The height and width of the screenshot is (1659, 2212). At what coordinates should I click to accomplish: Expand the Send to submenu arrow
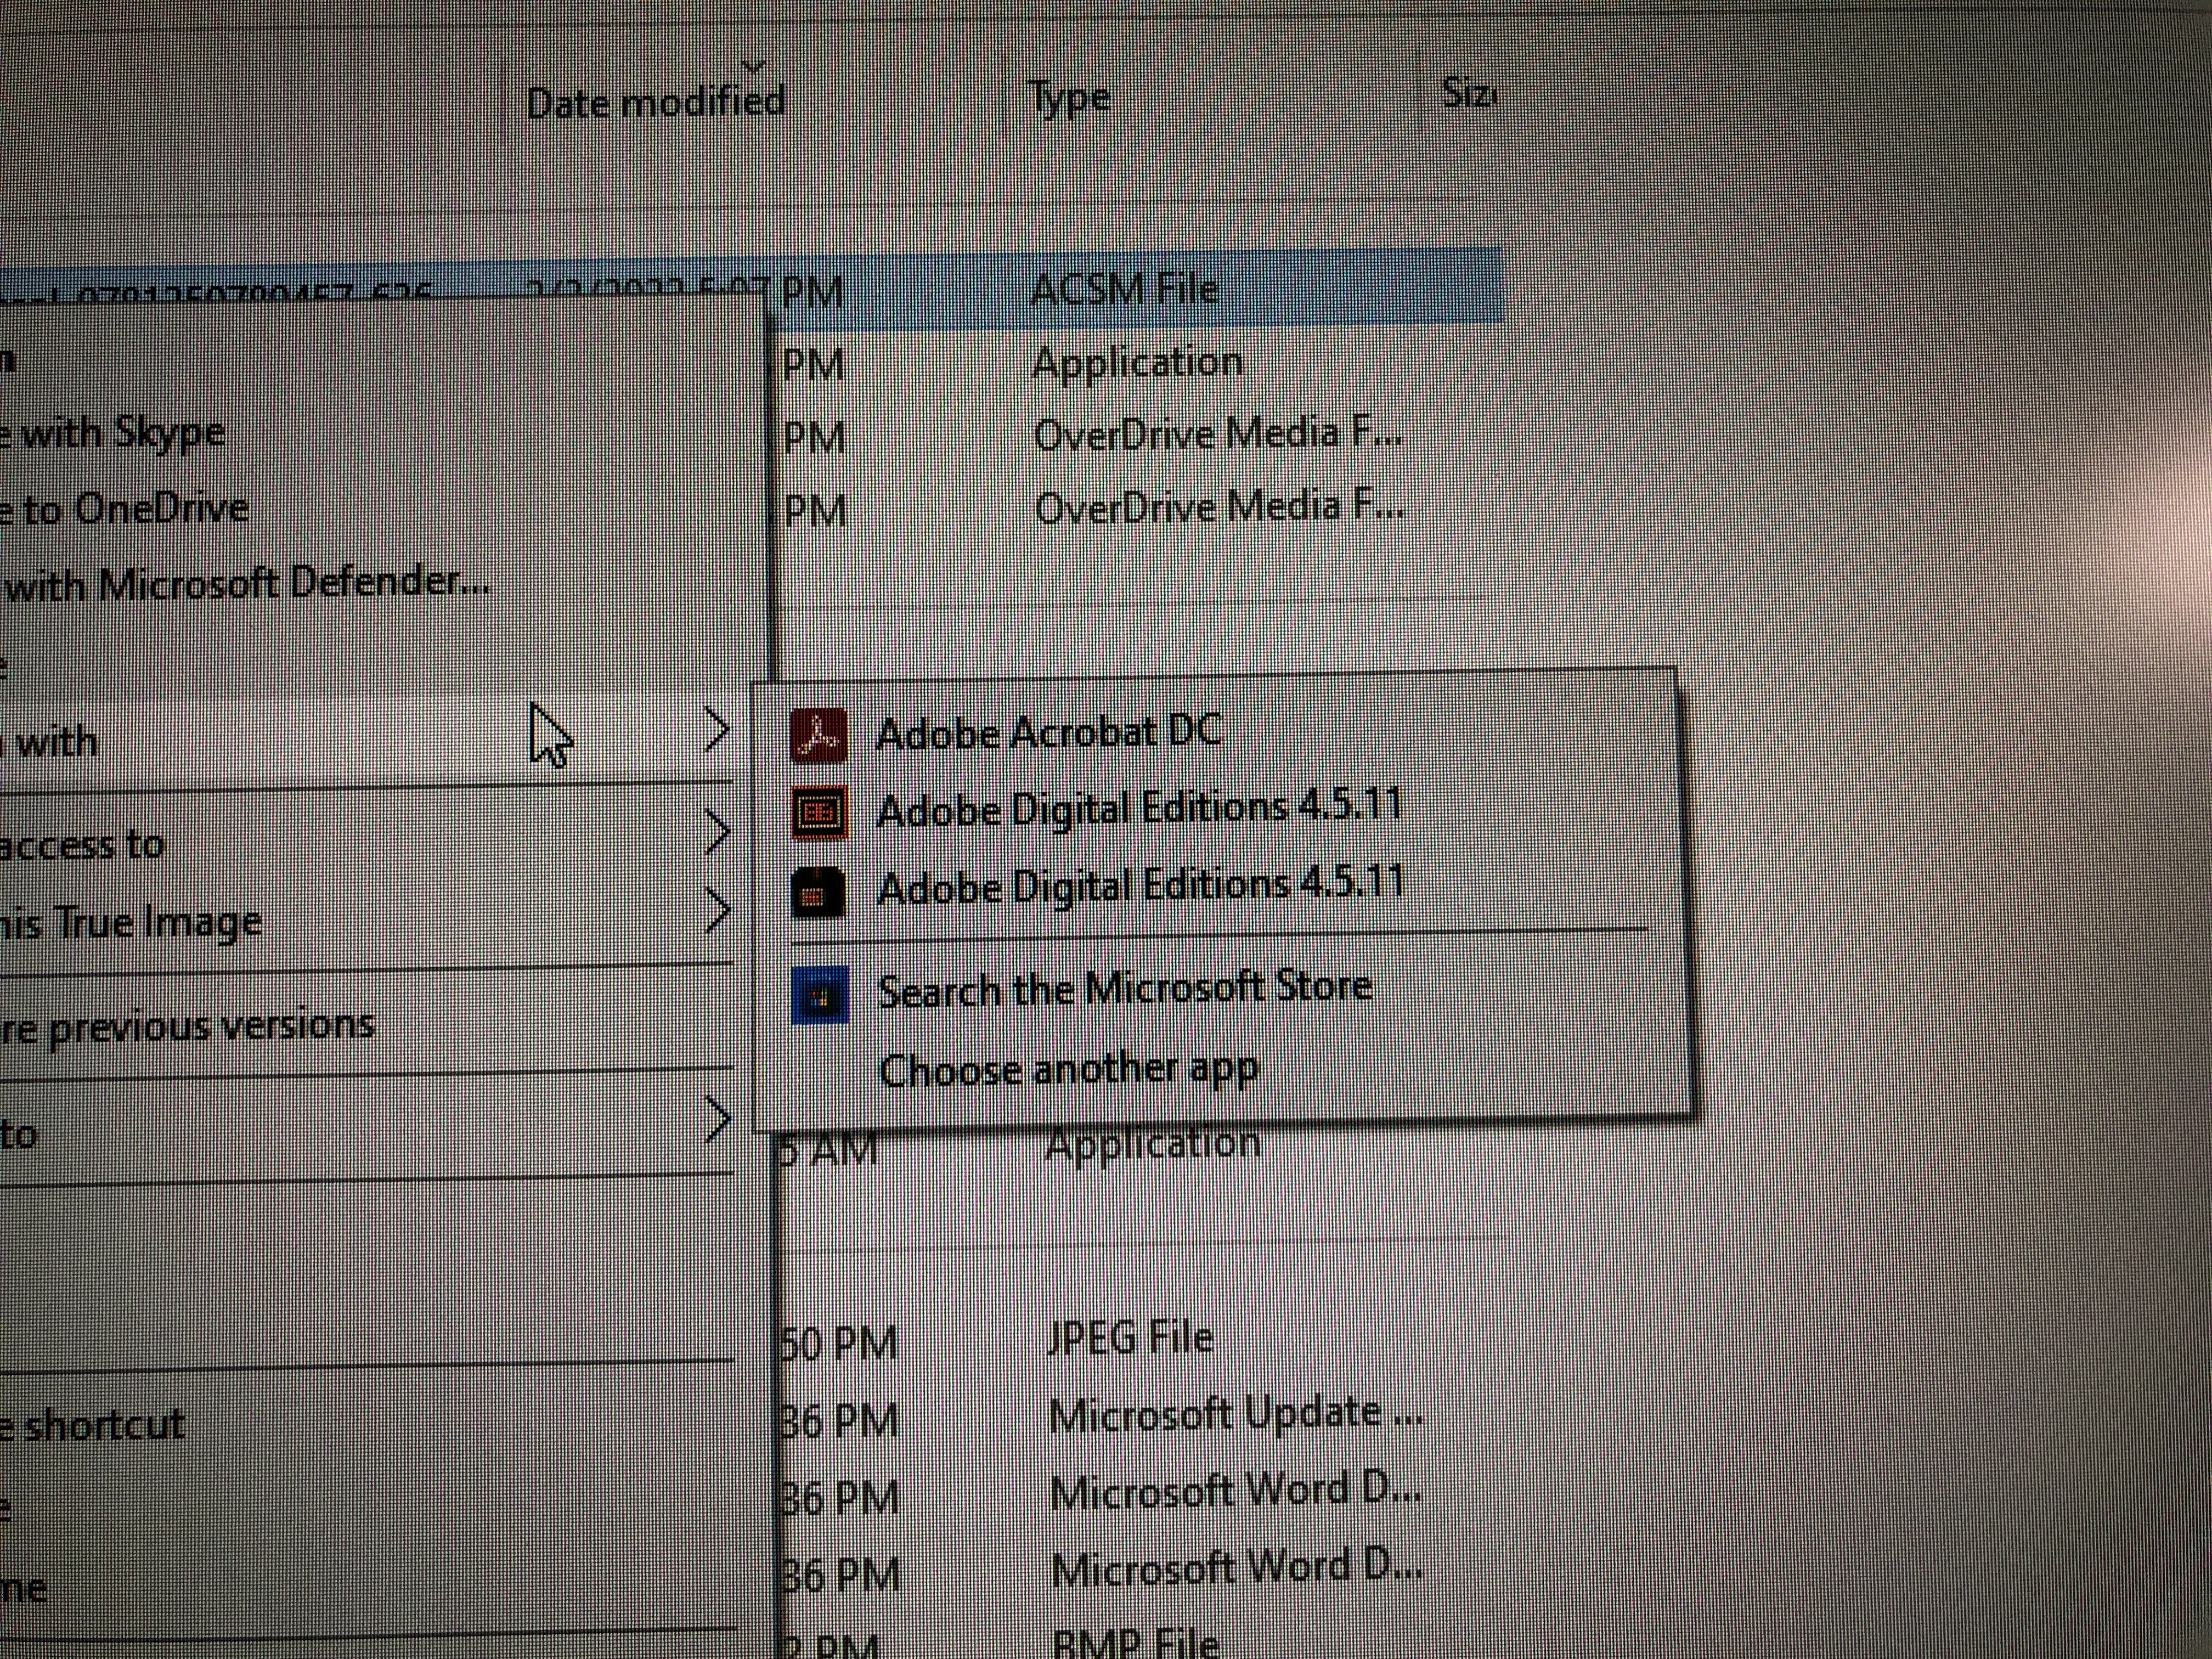(716, 1120)
